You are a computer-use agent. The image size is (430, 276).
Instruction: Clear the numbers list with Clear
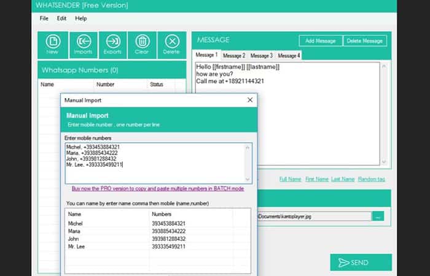pos(142,45)
